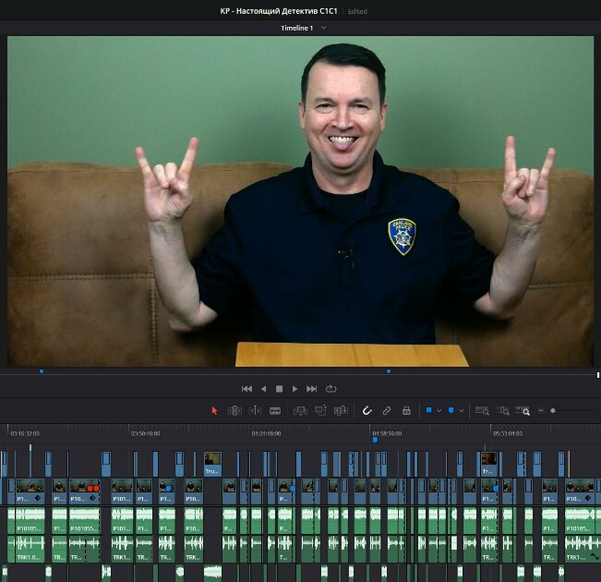The image size is (601, 582).
Task: Select the video clip with two red markers
Action: [x=84, y=491]
